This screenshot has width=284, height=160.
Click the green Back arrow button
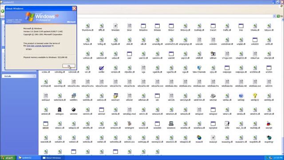click(x=2, y=11)
